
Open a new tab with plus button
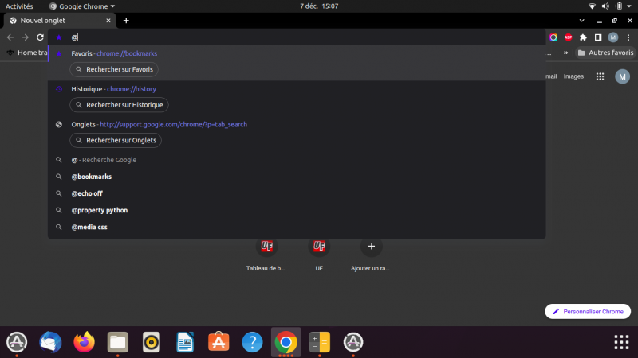coord(126,20)
